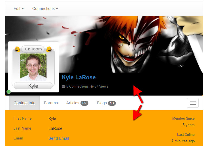Click the Kyle LaRose profile name
Image resolution: width=206 pixels, height=146 pixels.
tap(79, 77)
